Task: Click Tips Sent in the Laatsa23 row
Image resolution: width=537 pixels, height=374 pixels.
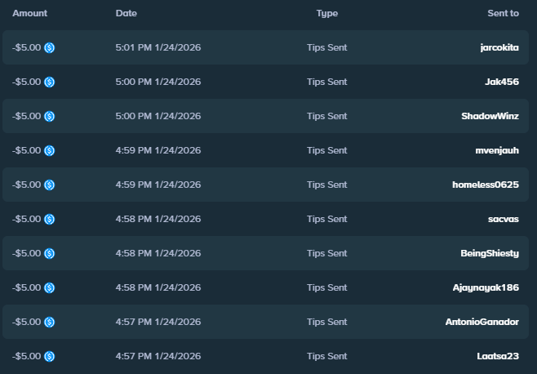Action: (x=327, y=356)
